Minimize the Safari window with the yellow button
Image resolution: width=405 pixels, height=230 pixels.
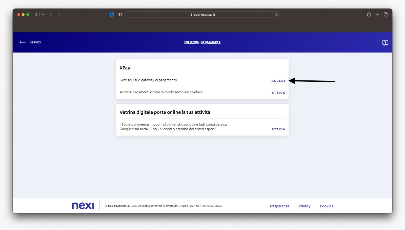pyautogui.click(x=23, y=14)
